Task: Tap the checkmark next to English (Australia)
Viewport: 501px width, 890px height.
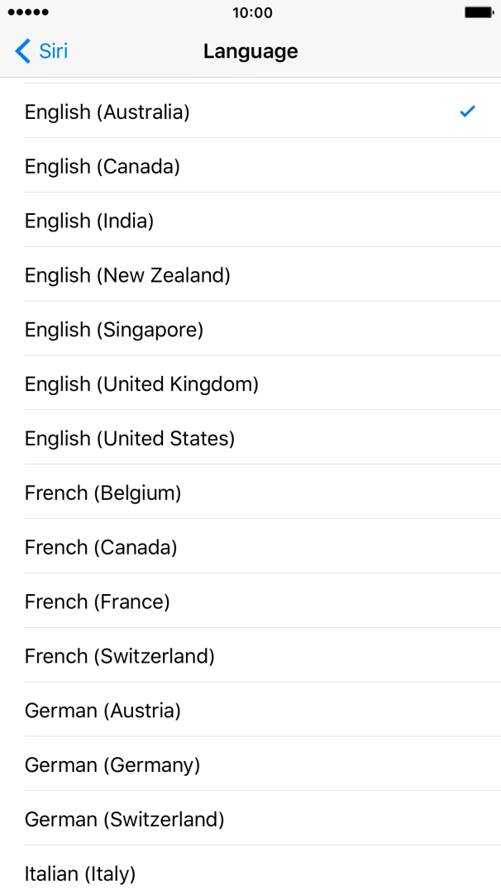Action: pos(467,111)
